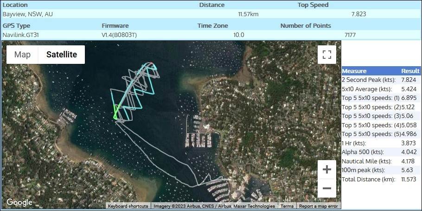Click the Result column header
422x211 pixels.
(x=410, y=71)
